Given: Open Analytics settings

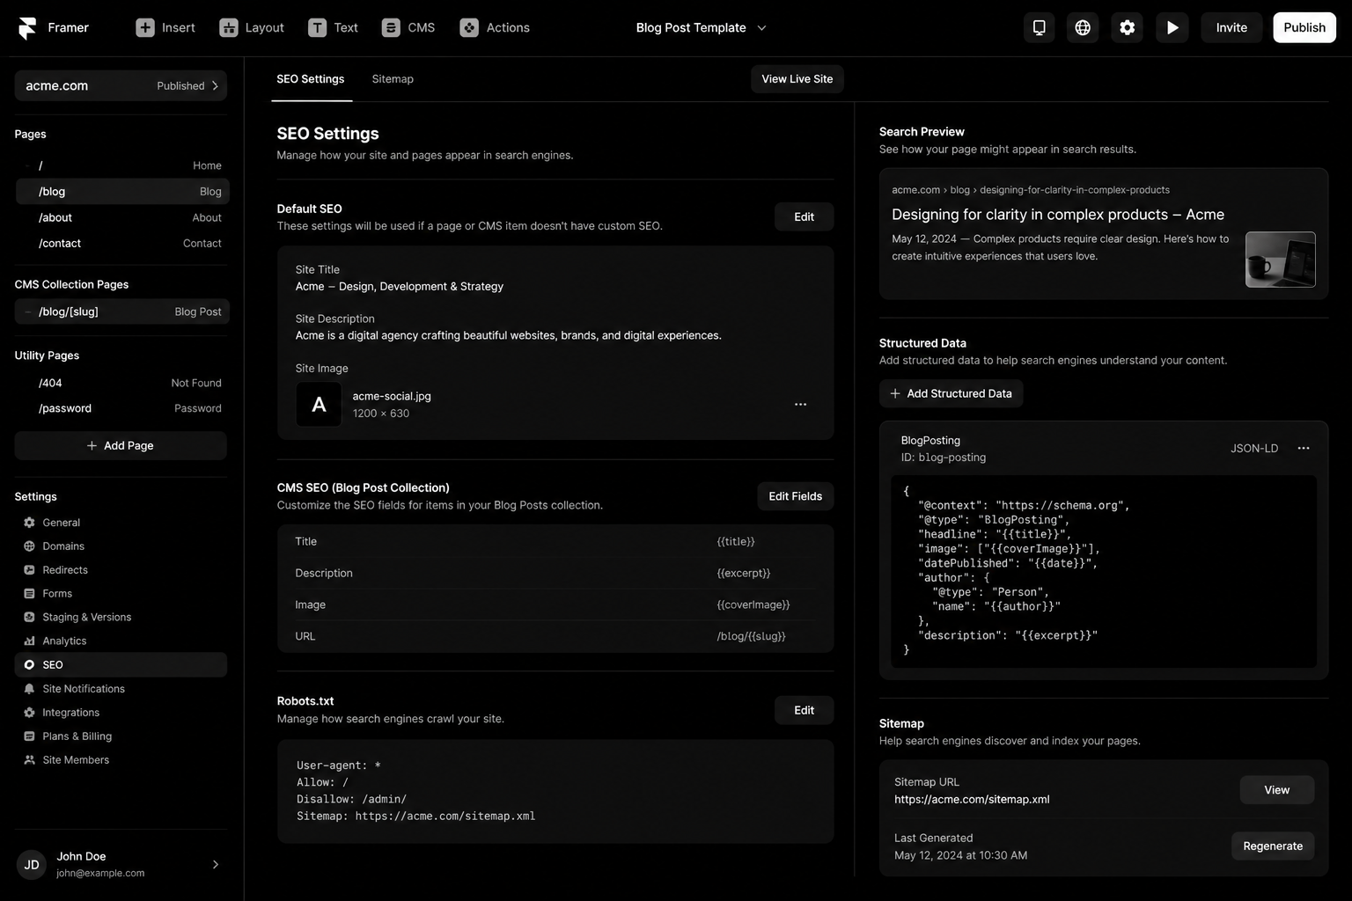Looking at the screenshot, I should (121, 641).
